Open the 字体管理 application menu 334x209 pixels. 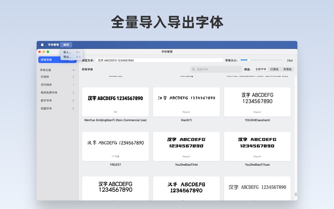(x=53, y=45)
